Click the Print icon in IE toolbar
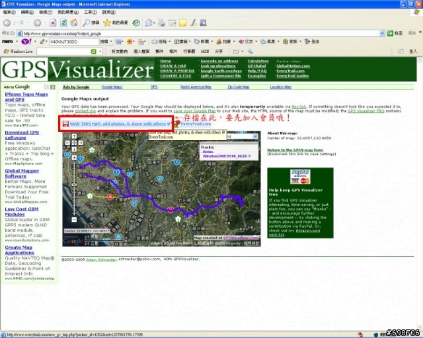This screenshot has width=423, height=338. click(161, 23)
